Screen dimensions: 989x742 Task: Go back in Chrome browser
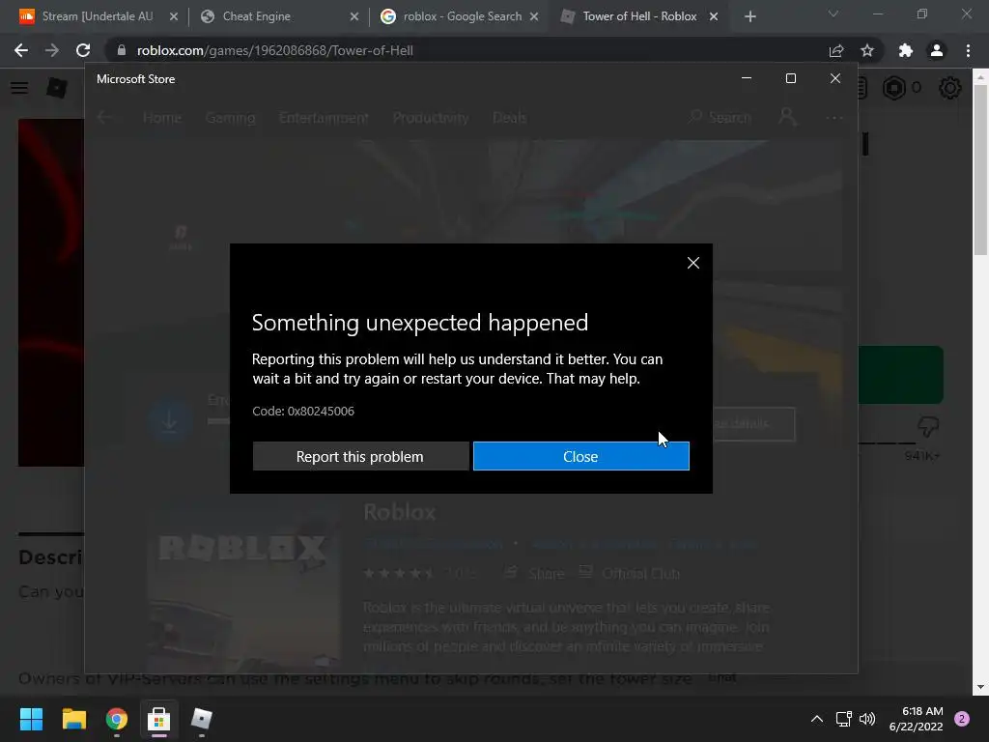21,50
